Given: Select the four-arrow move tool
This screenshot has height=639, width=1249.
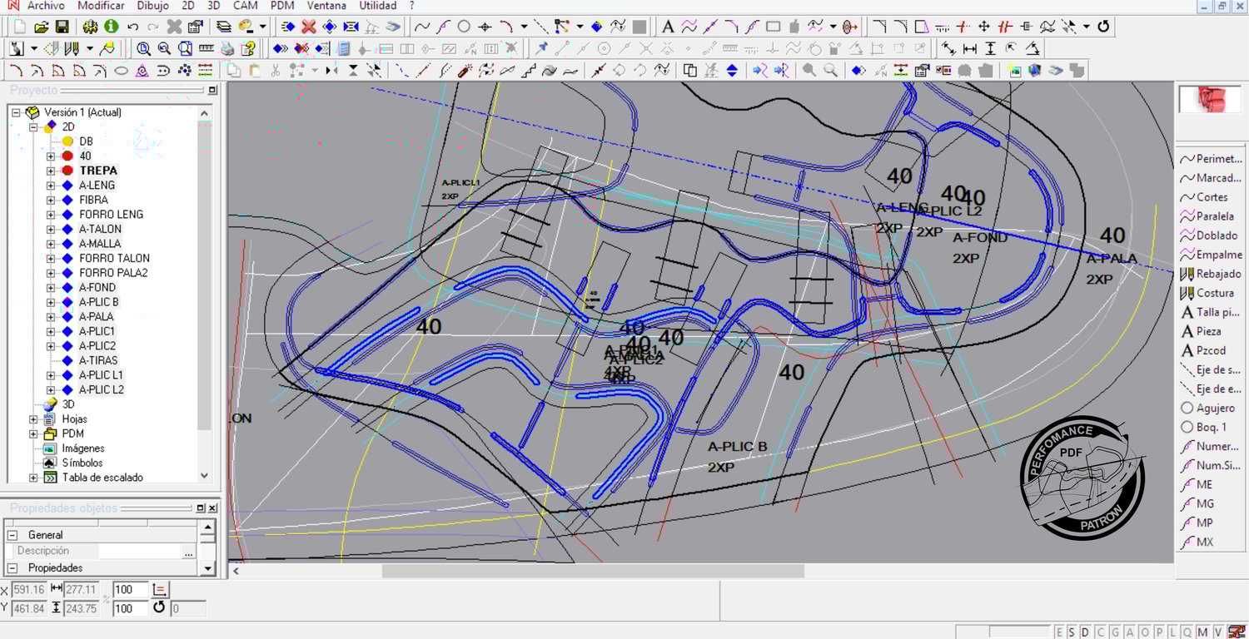Looking at the screenshot, I should pyautogui.click(x=983, y=27).
